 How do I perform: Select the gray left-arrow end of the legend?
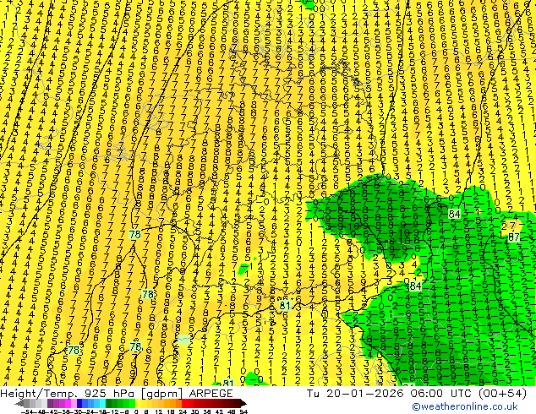pyautogui.click(x=19, y=403)
